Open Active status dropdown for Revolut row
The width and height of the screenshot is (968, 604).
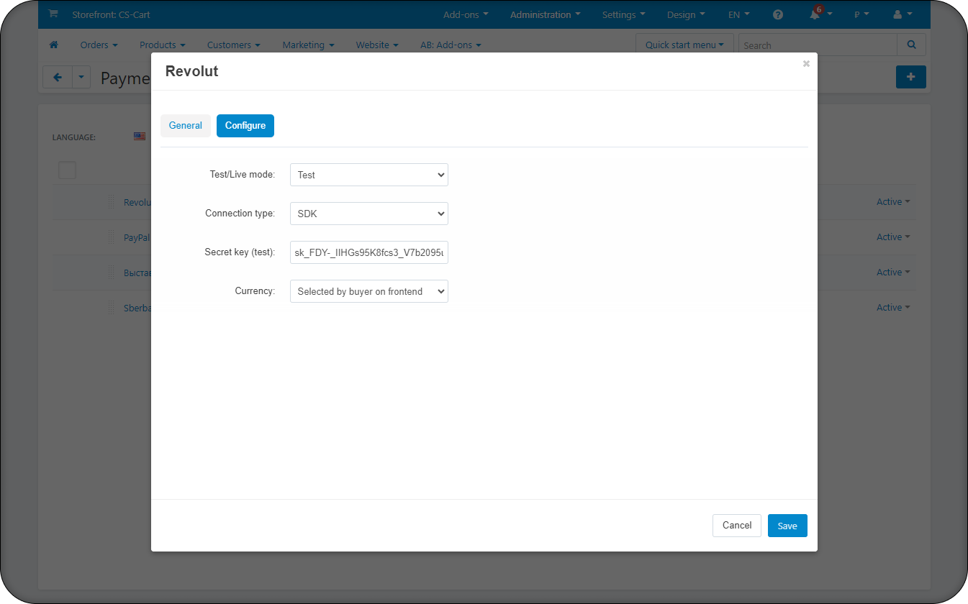(893, 202)
